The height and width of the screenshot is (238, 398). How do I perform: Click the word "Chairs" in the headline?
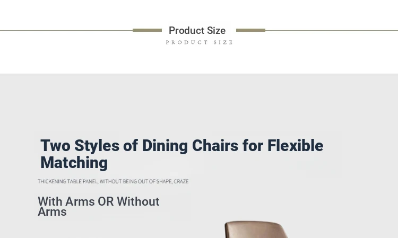(215, 146)
